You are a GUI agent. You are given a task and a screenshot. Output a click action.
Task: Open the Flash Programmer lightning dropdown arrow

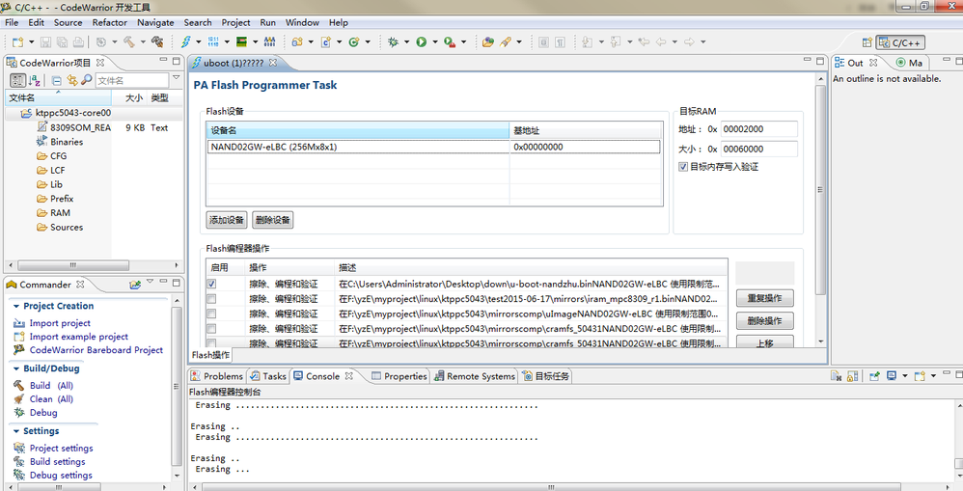pos(199,42)
